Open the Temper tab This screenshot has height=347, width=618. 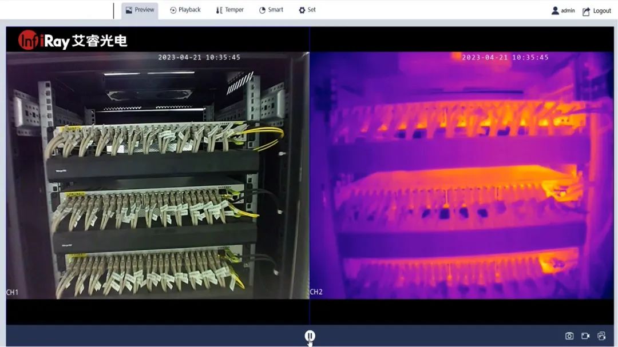click(229, 10)
